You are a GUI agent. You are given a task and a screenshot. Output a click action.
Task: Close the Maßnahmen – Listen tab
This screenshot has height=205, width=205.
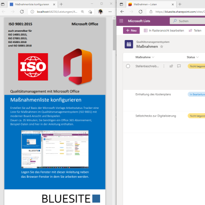(x=173, y=4)
